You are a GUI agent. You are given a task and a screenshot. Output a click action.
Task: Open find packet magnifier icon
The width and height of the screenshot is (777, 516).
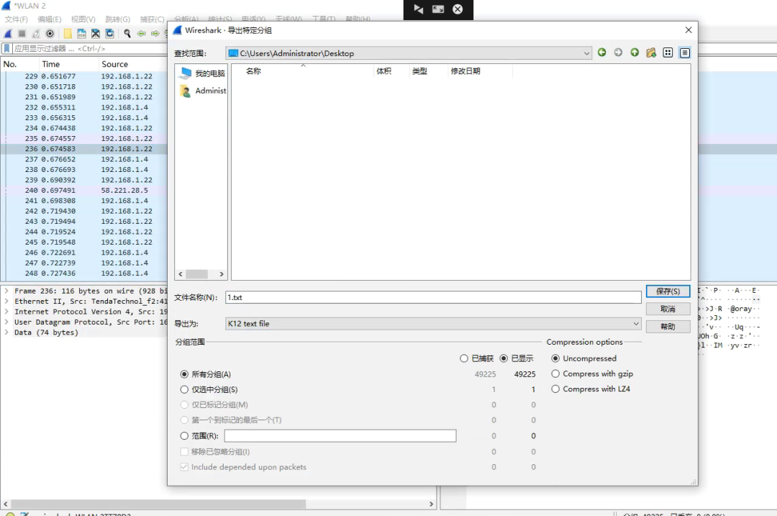click(x=127, y=34)
